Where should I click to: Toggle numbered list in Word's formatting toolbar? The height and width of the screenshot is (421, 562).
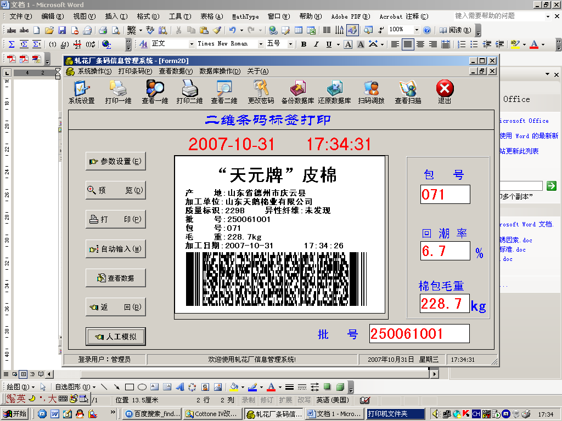pos(462,44)
